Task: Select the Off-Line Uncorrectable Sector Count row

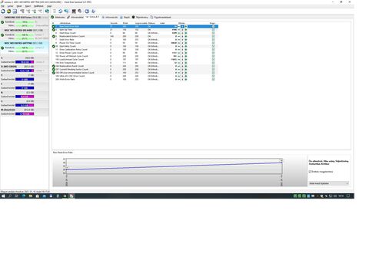Action: pos(135,73)
